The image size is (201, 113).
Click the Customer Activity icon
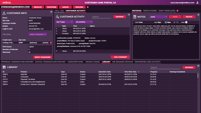click(57, 17)
